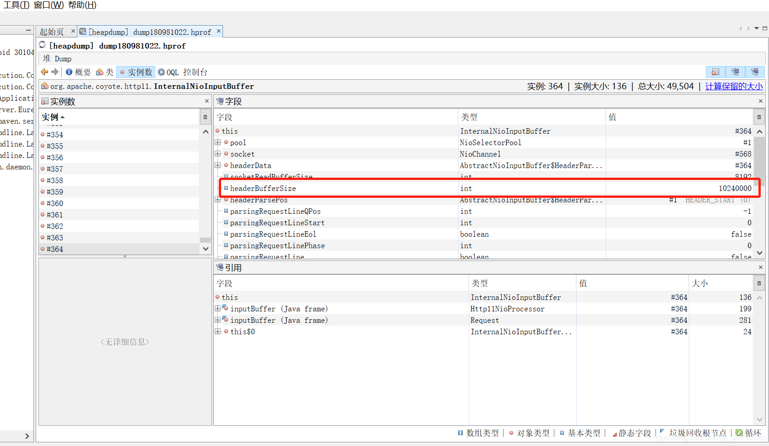Maximize the editor window area
The height and width of the screenshot is (446, 769).
pos(764,28)
